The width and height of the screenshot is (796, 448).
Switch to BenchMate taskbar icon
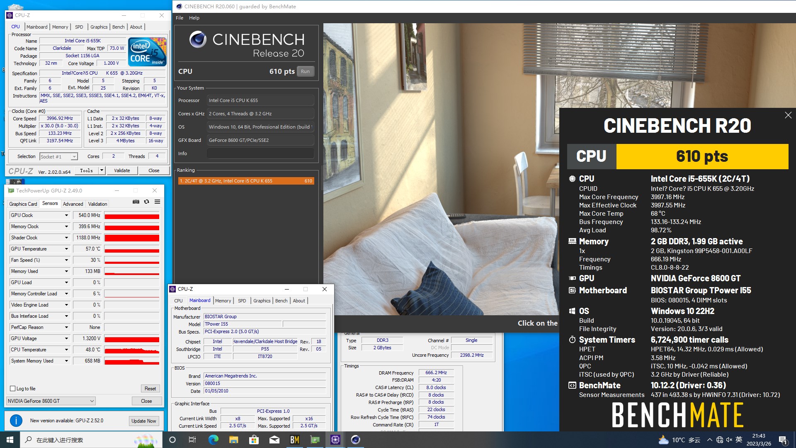pos(294,440)
